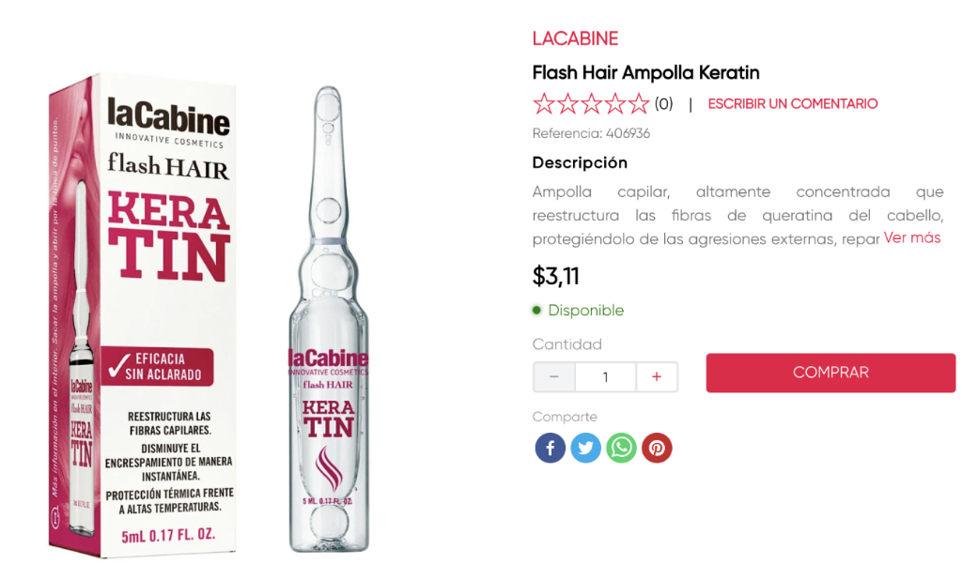Open the LACABINE brand link

[575, 38]
